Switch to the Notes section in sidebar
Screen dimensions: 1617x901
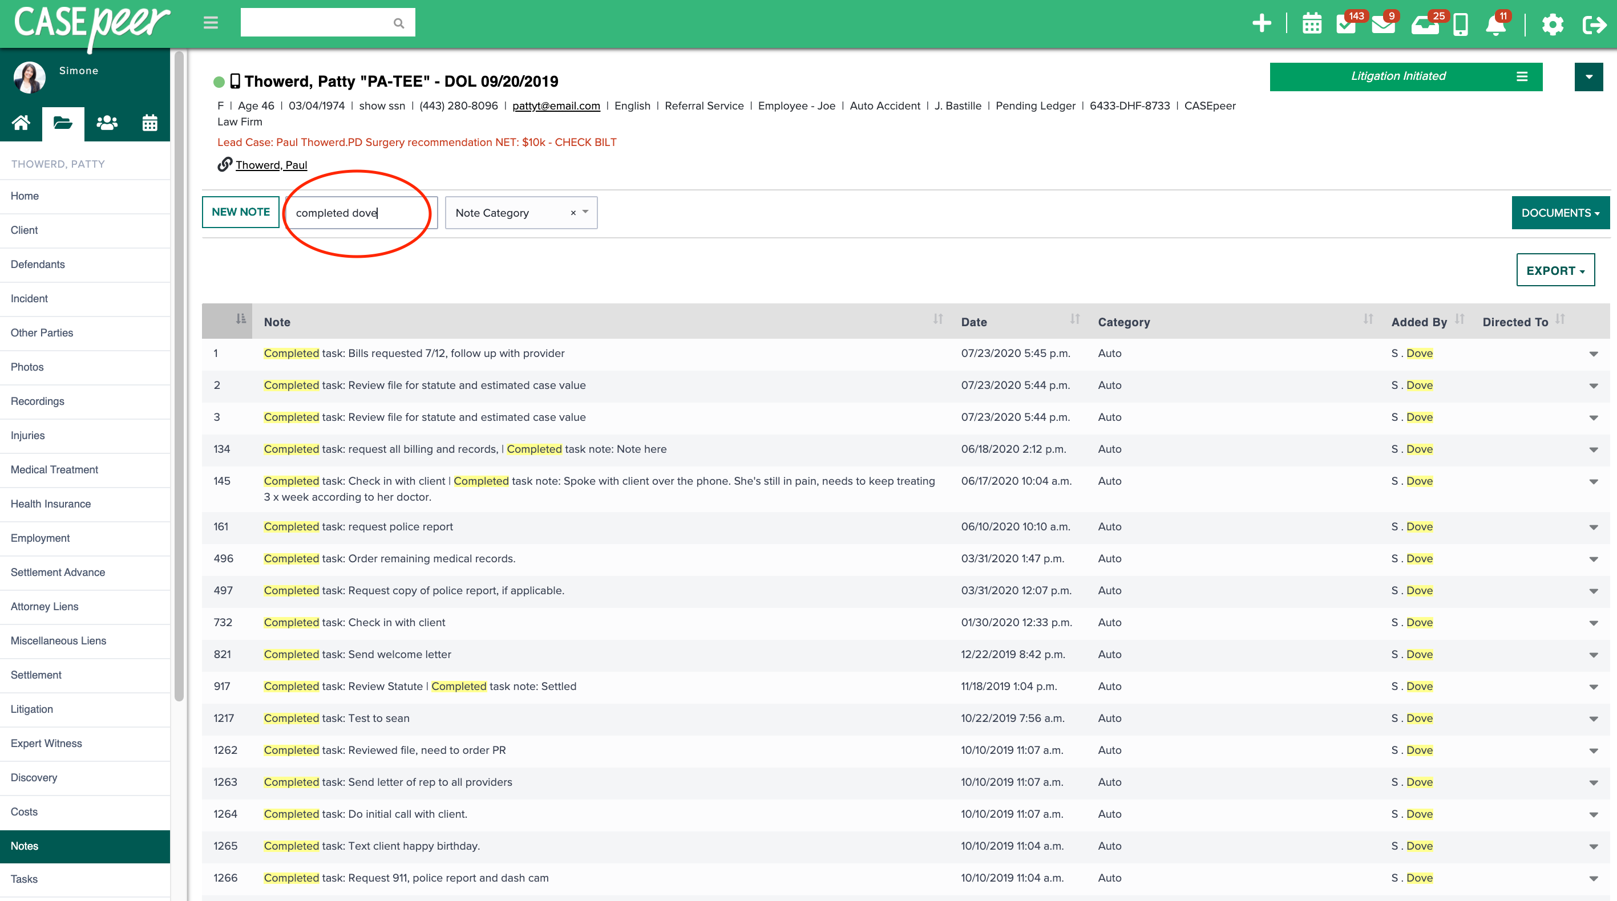click(25, 846)
